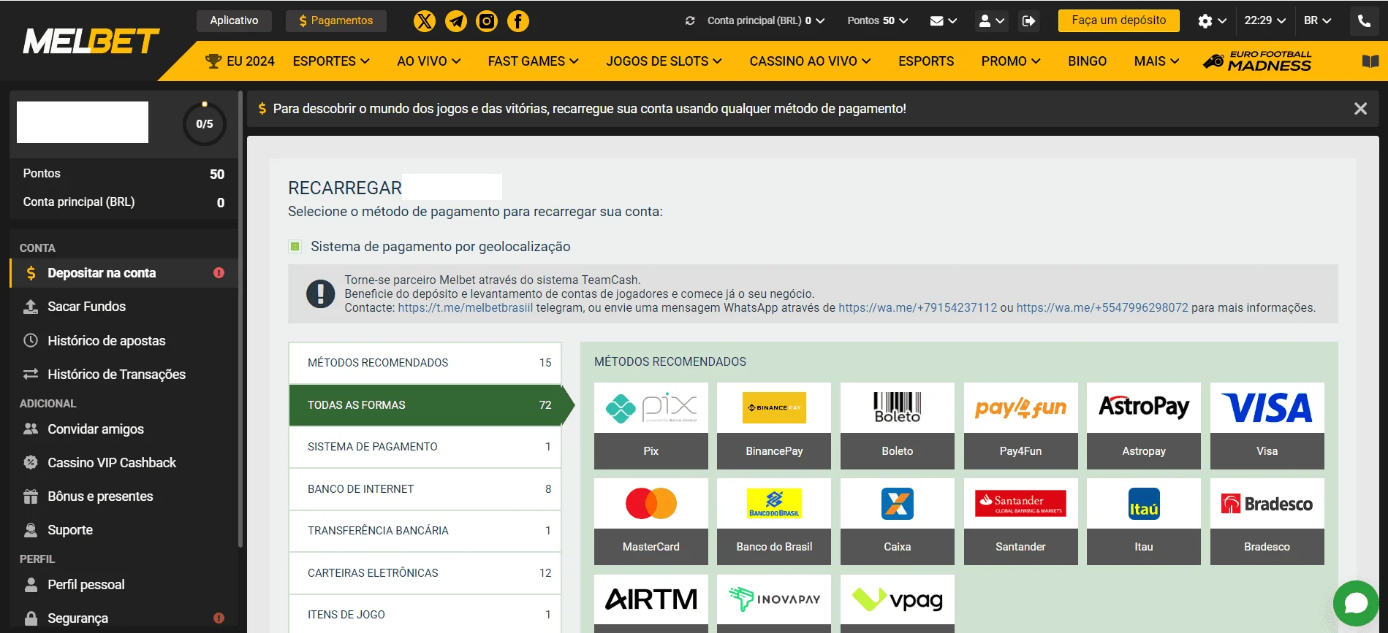Click the refresh balance icon
Screen dimensions: 1388x633
coord(690,21)
